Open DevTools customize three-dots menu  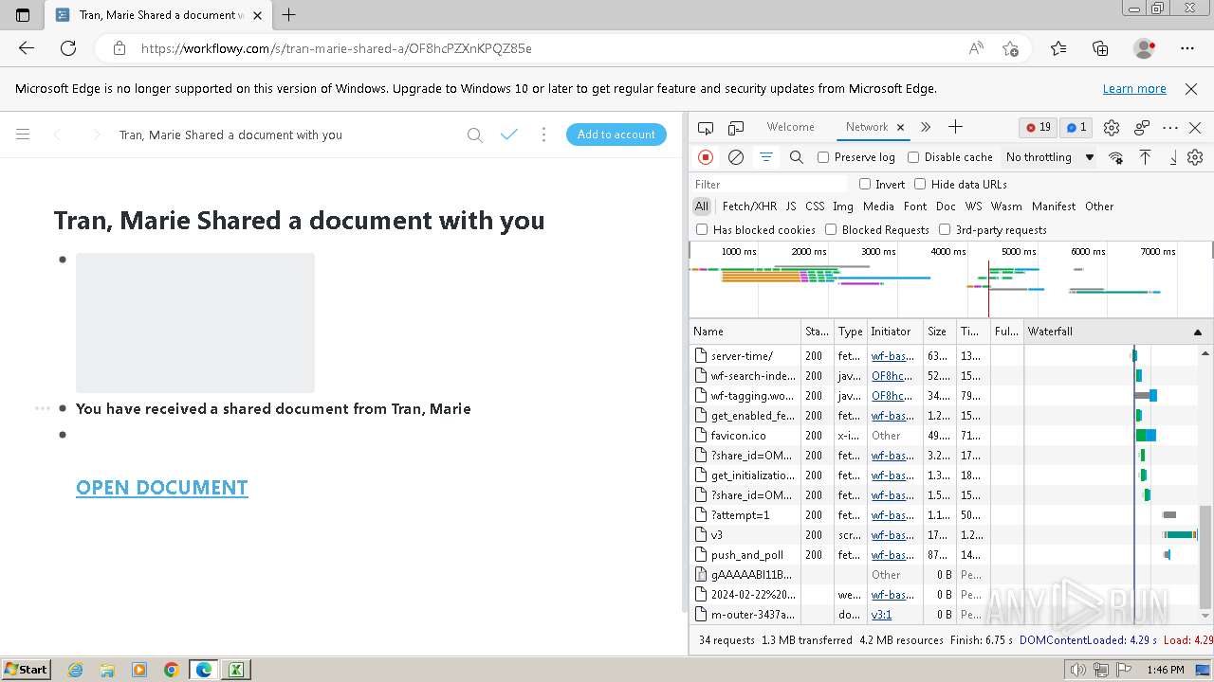(1170, 127)
